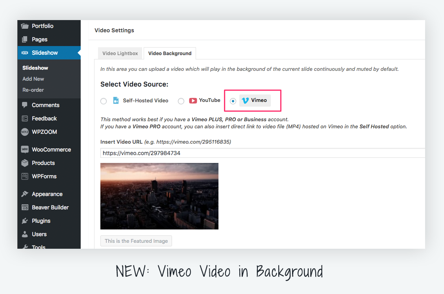Select the Vimeo radio button
Image resolution: width=444 pixels, height=294 pixels.
click(233, 101)
